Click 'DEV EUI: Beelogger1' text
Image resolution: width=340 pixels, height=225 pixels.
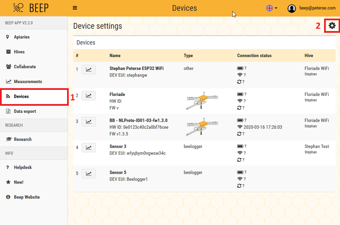pos(129,179)
